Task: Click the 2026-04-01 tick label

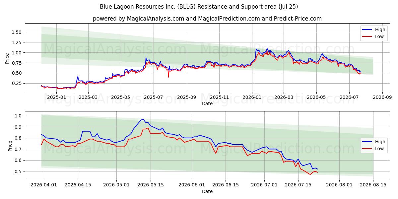Action: tap(44, 185)
